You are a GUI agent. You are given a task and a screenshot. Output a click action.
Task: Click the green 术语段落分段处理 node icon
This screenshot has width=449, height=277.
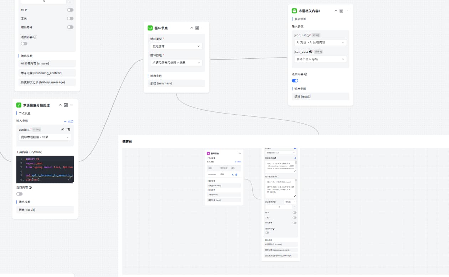19,105
